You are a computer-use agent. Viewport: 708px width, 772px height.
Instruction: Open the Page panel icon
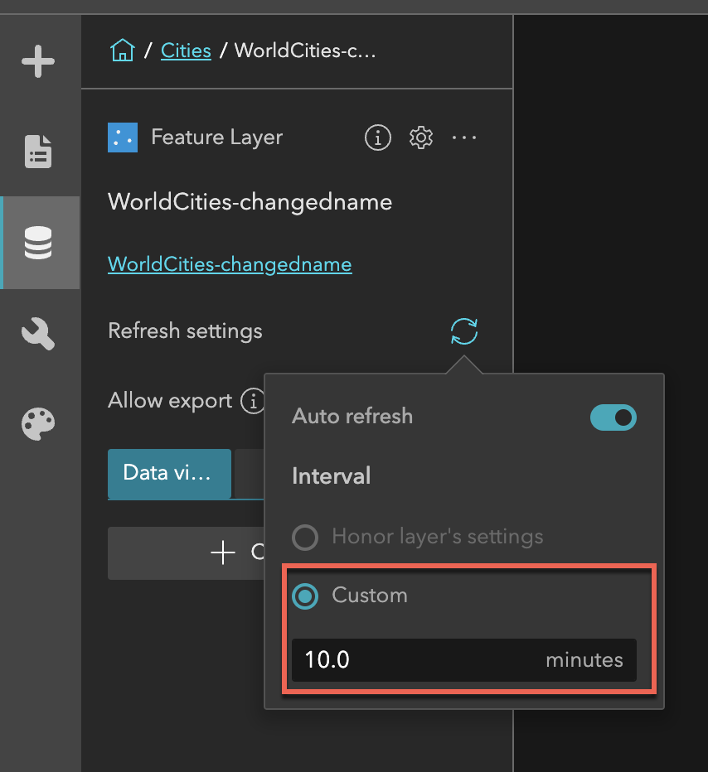[x=38, y=152]
